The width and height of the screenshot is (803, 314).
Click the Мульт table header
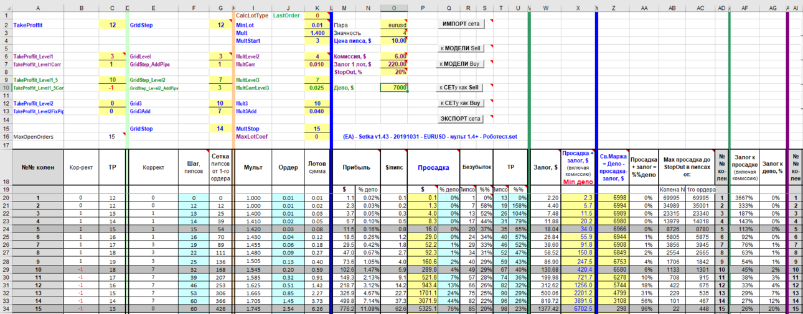(x=253, y=167)
